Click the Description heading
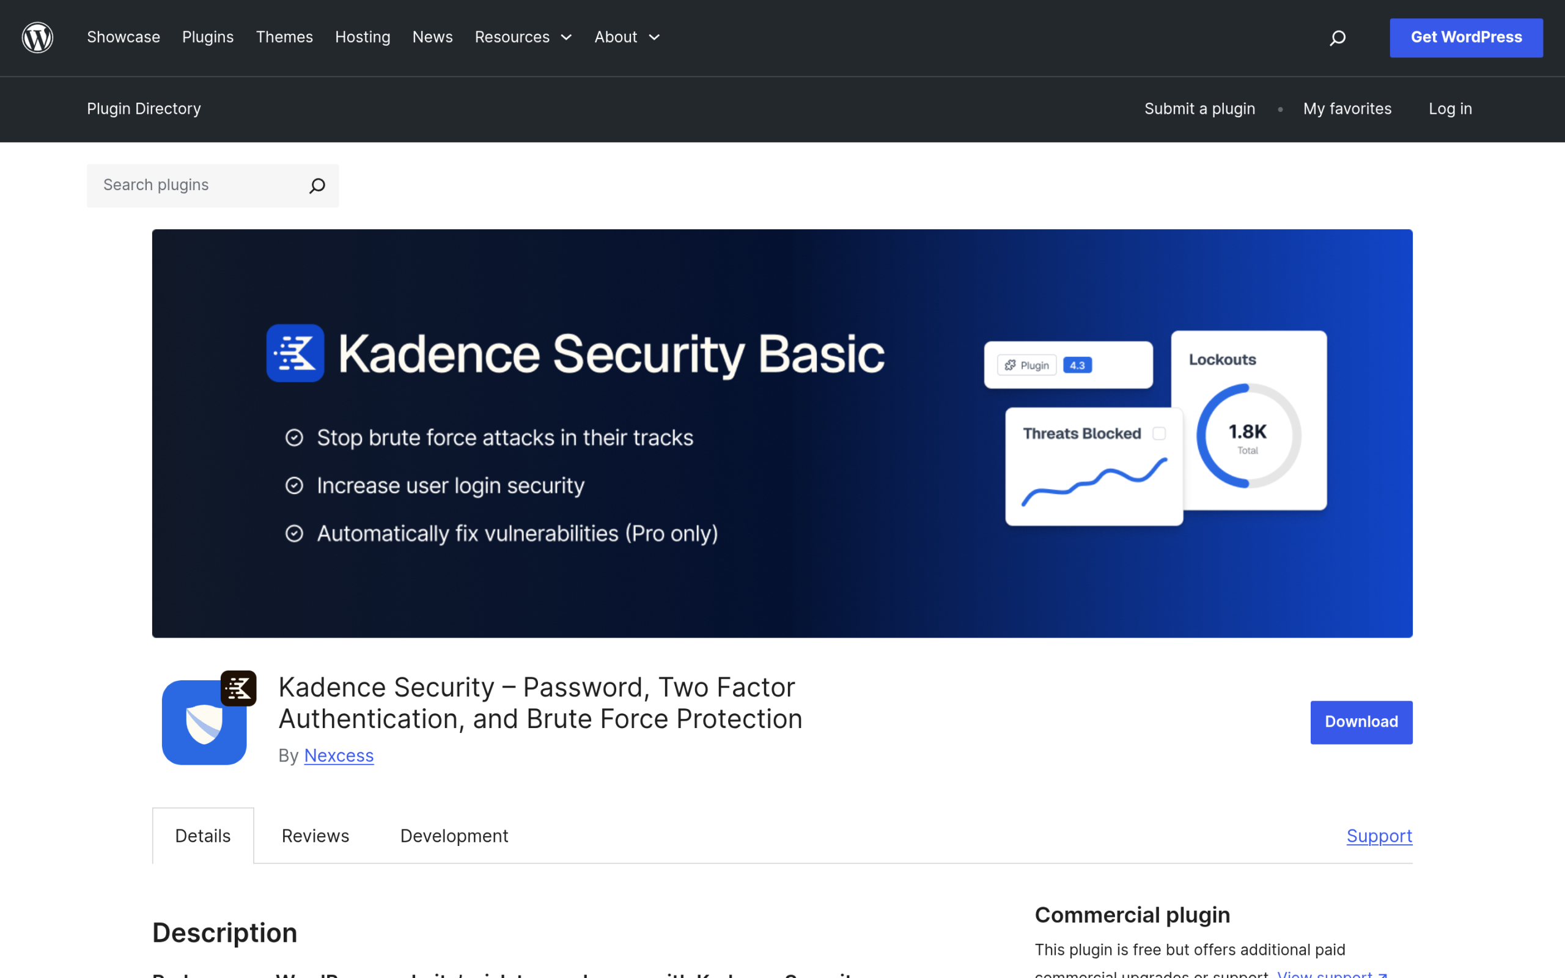The image size is (1565, 978). pos(224,933)
